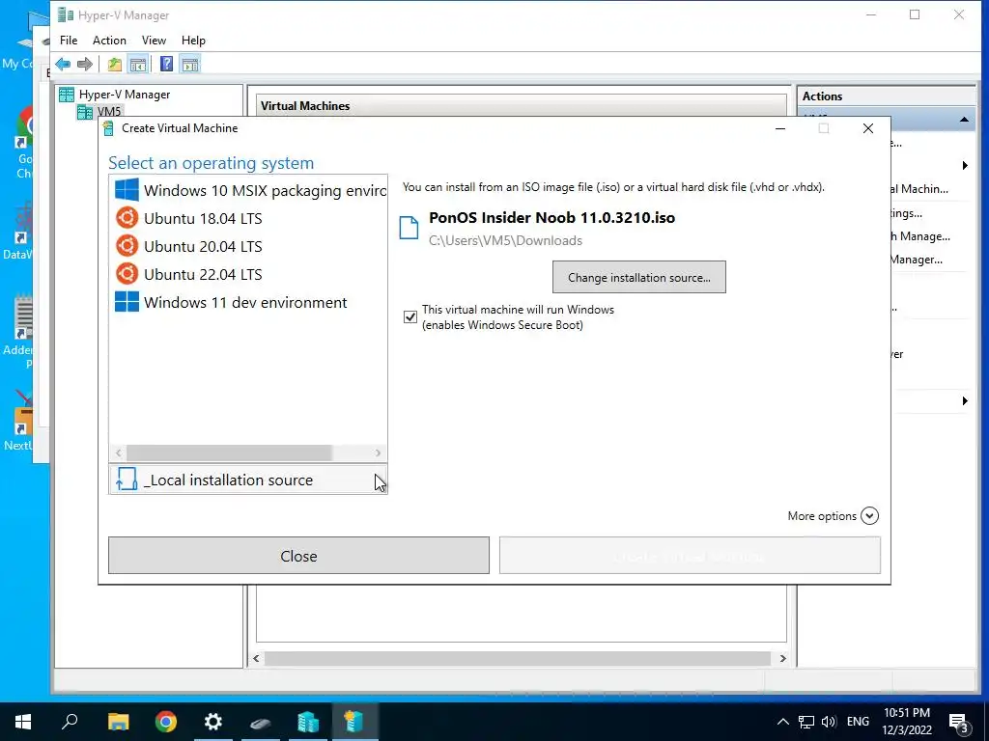Click the Ubuntu 20.04 orange logo icon
989x741 pixels.
point(127,246)
